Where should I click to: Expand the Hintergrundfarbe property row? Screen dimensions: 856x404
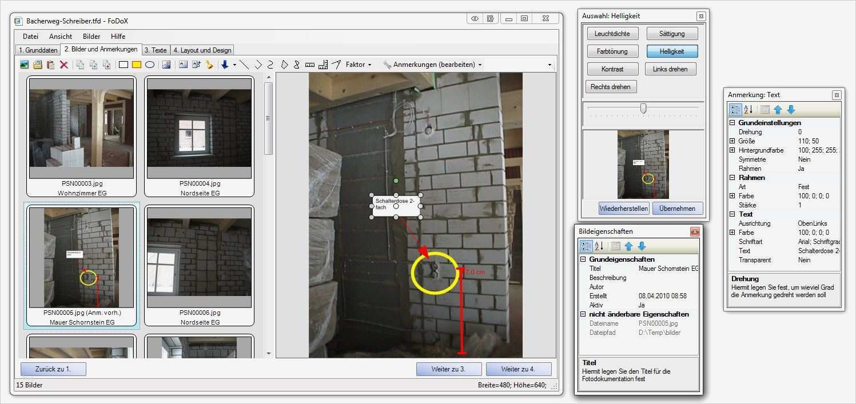pos(732,150)
